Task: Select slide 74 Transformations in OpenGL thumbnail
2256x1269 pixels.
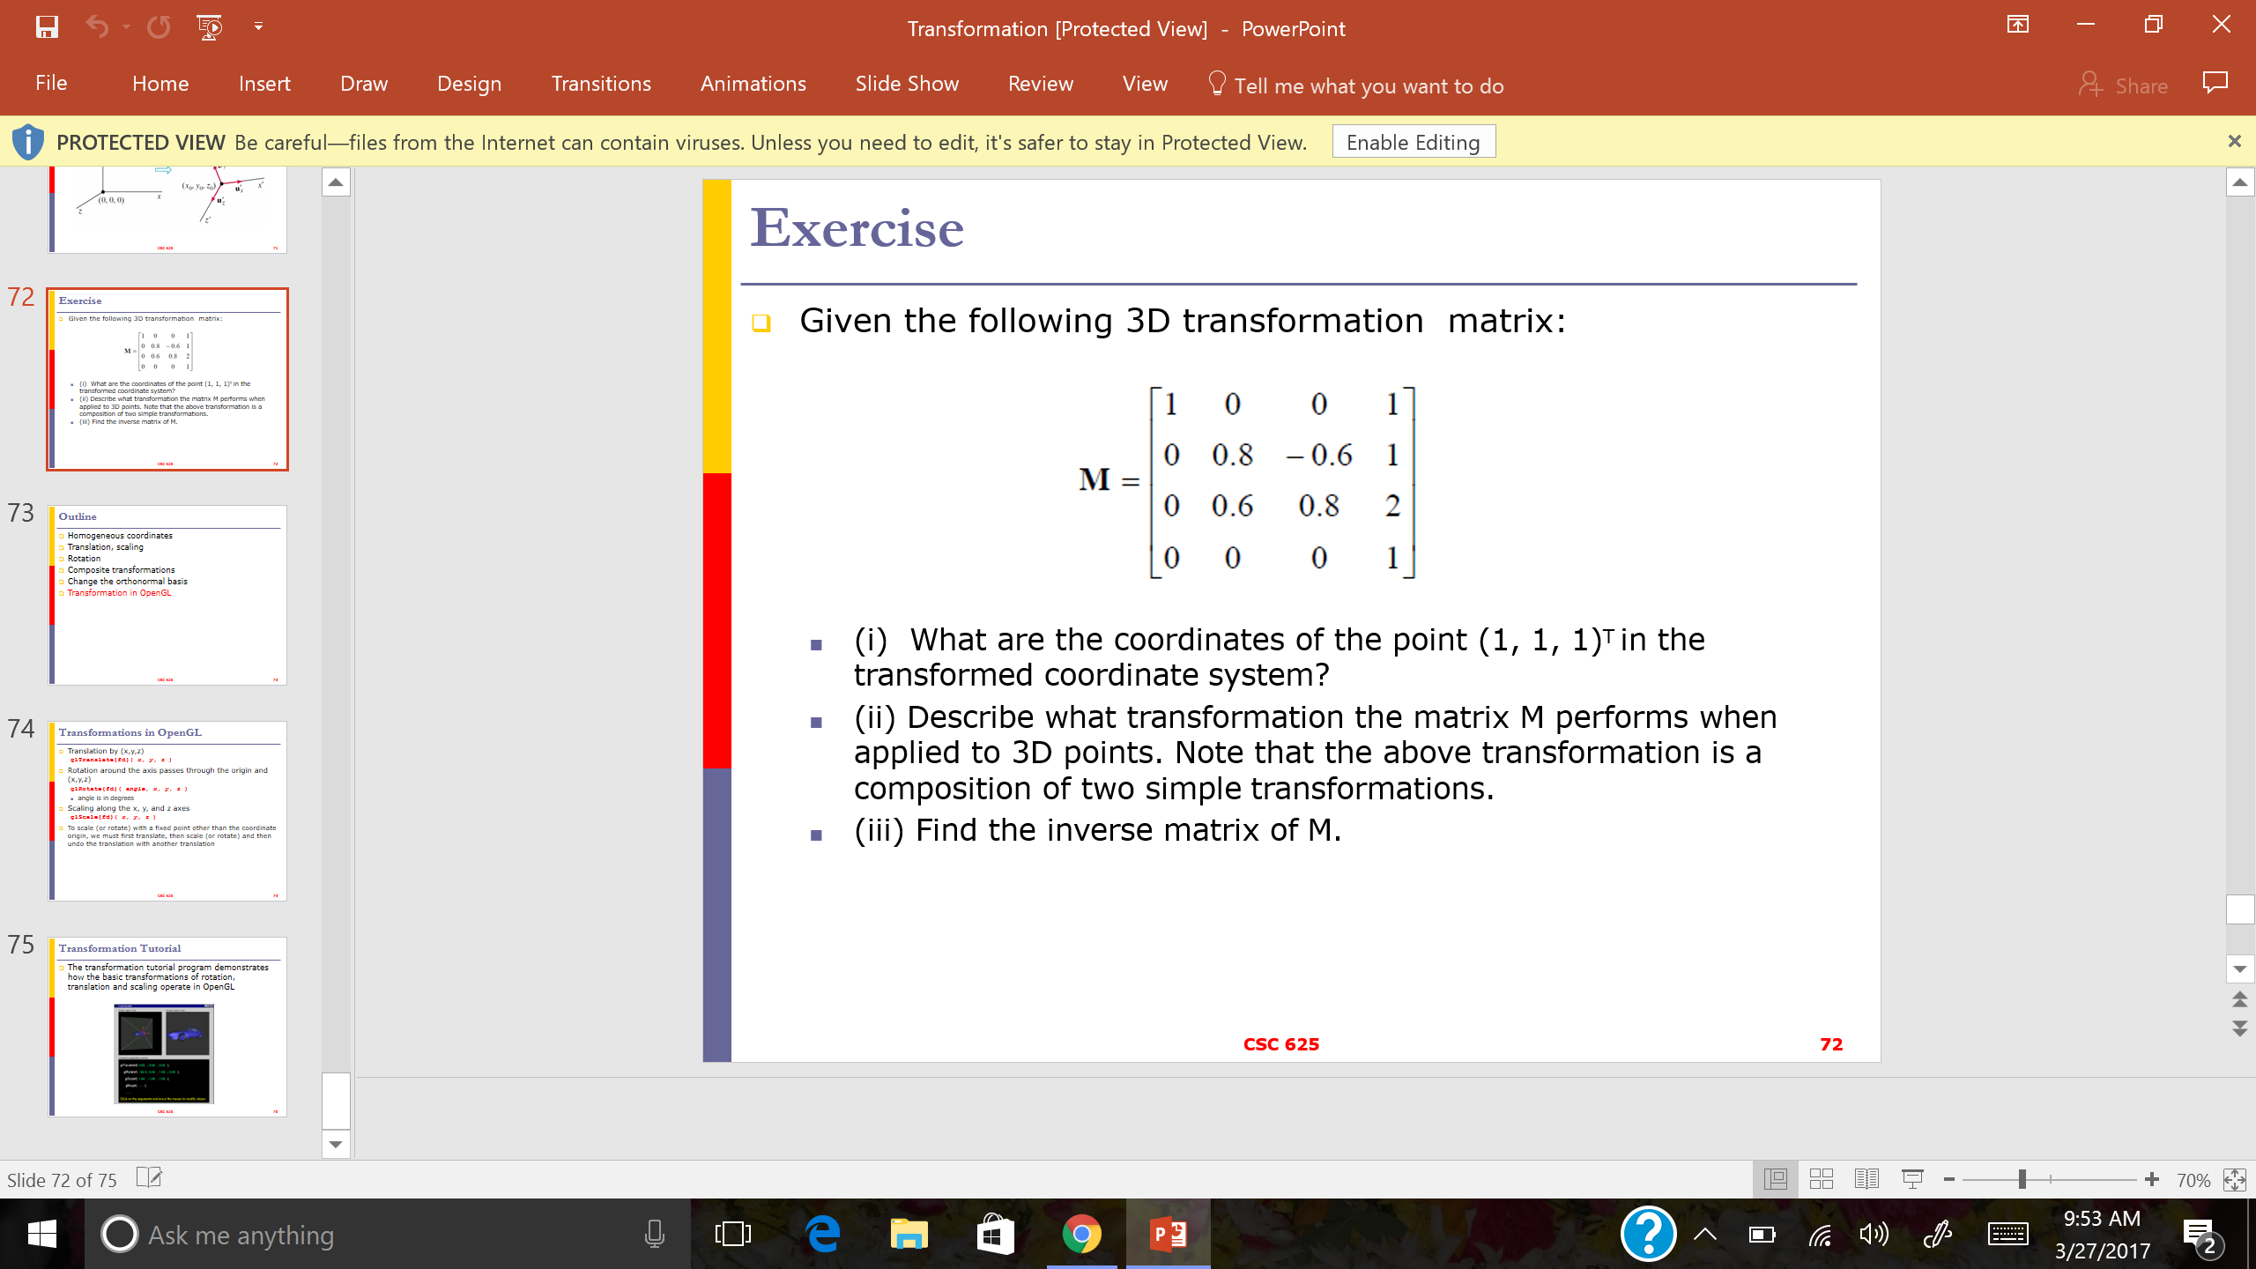Action: (x=167, y=811)
